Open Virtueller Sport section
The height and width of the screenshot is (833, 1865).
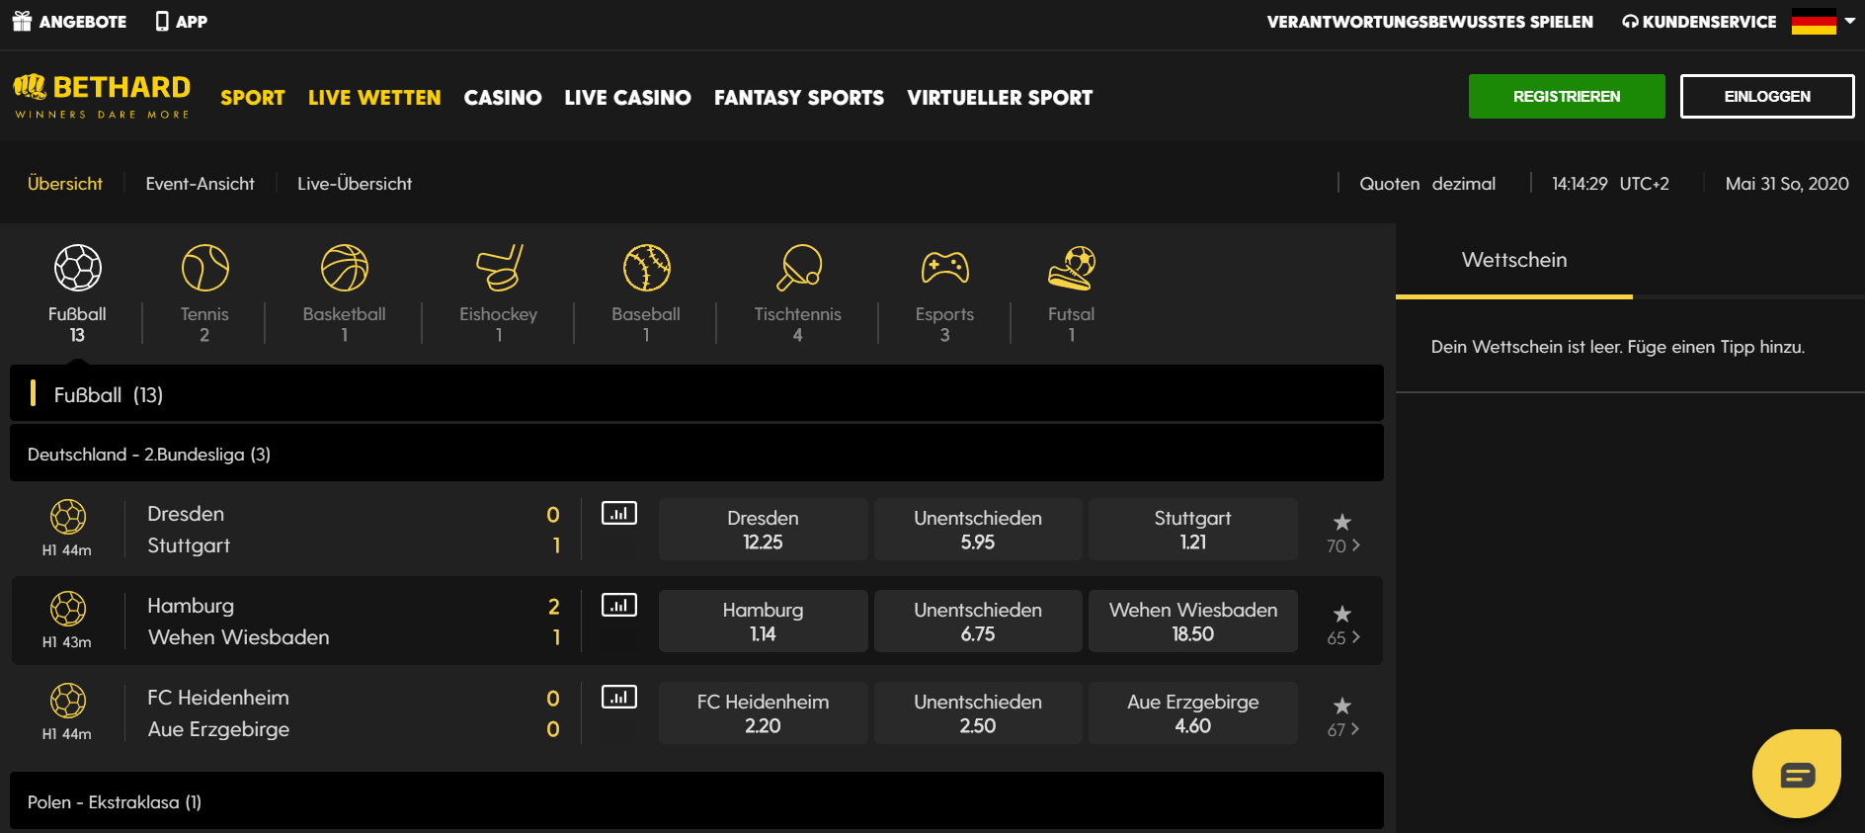pos(1000,98)
